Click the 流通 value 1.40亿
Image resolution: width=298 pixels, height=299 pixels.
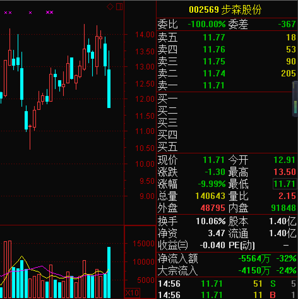pyautogui.click(x=283, y=233)
